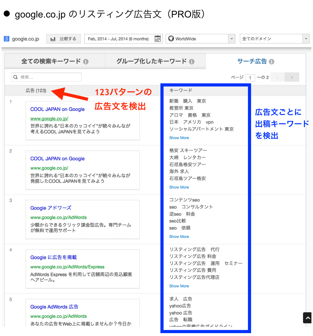
Task: Switch to 全ての検索キーワード tab
Action: click(55, 61)
